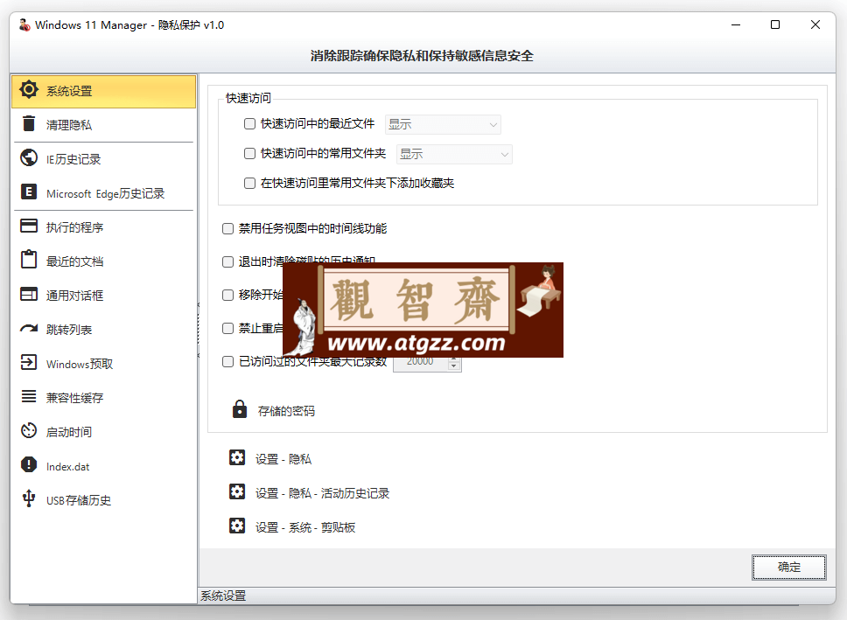
Task: Click the IE历史记录 globe icon
Action: click(29, 157)
